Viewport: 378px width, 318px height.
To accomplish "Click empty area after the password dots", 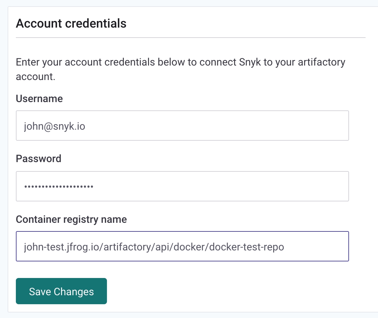I will (221, 186).
